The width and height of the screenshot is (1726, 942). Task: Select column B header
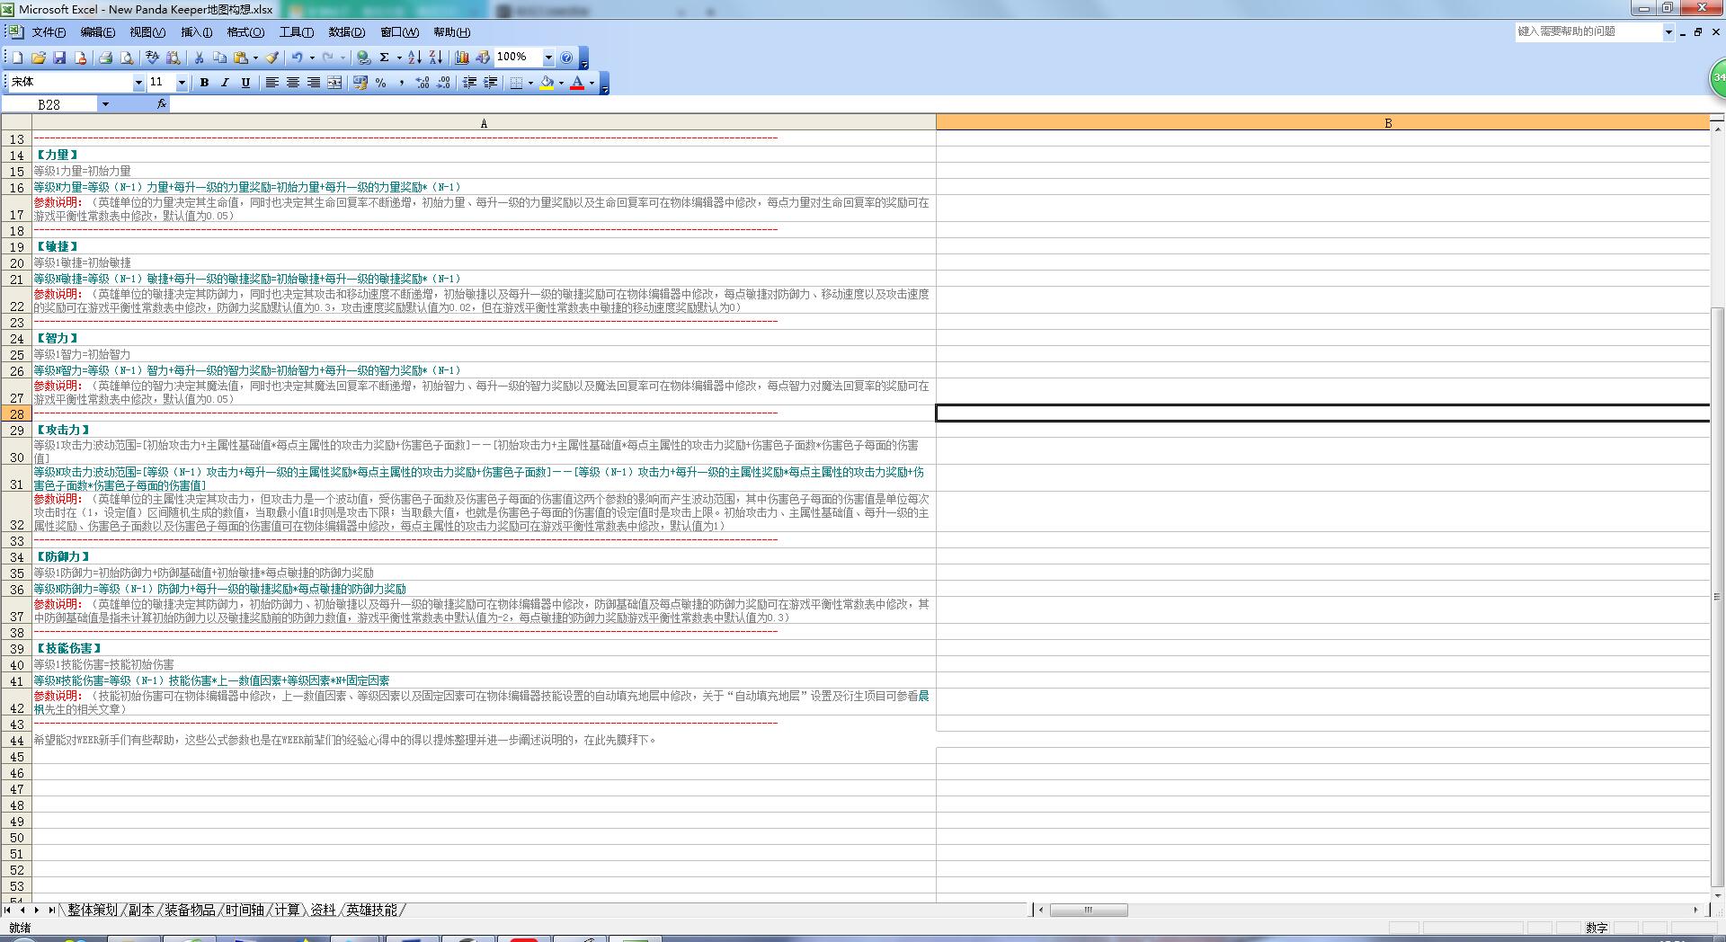pos(1387,123)
